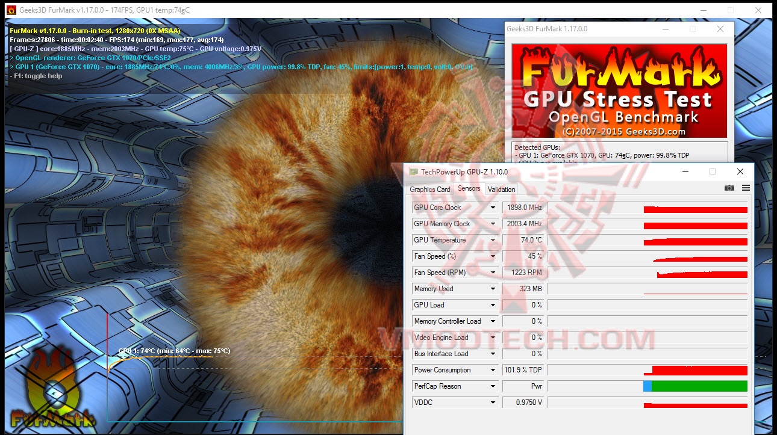The image size is (777, 435).
Task: Open the Fan Speed (RPM) dropdown
Action: coord(493,273)
